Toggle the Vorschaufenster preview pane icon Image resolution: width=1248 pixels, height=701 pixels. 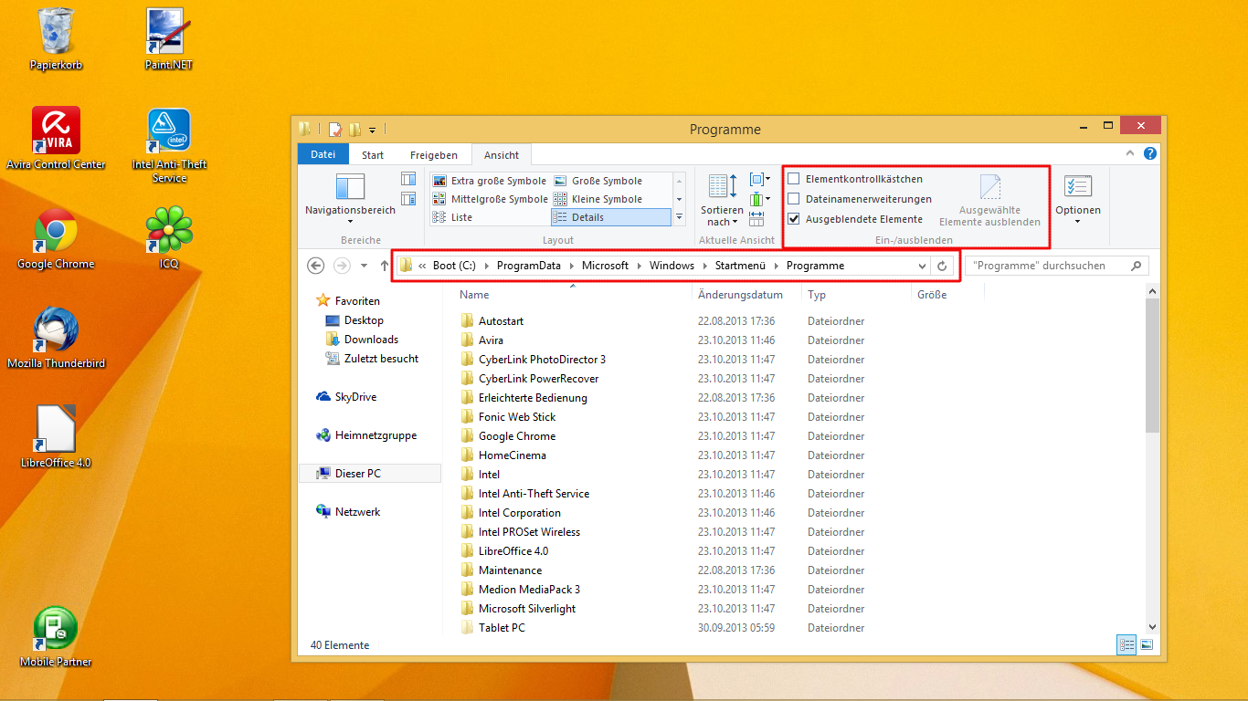[408, 178]
